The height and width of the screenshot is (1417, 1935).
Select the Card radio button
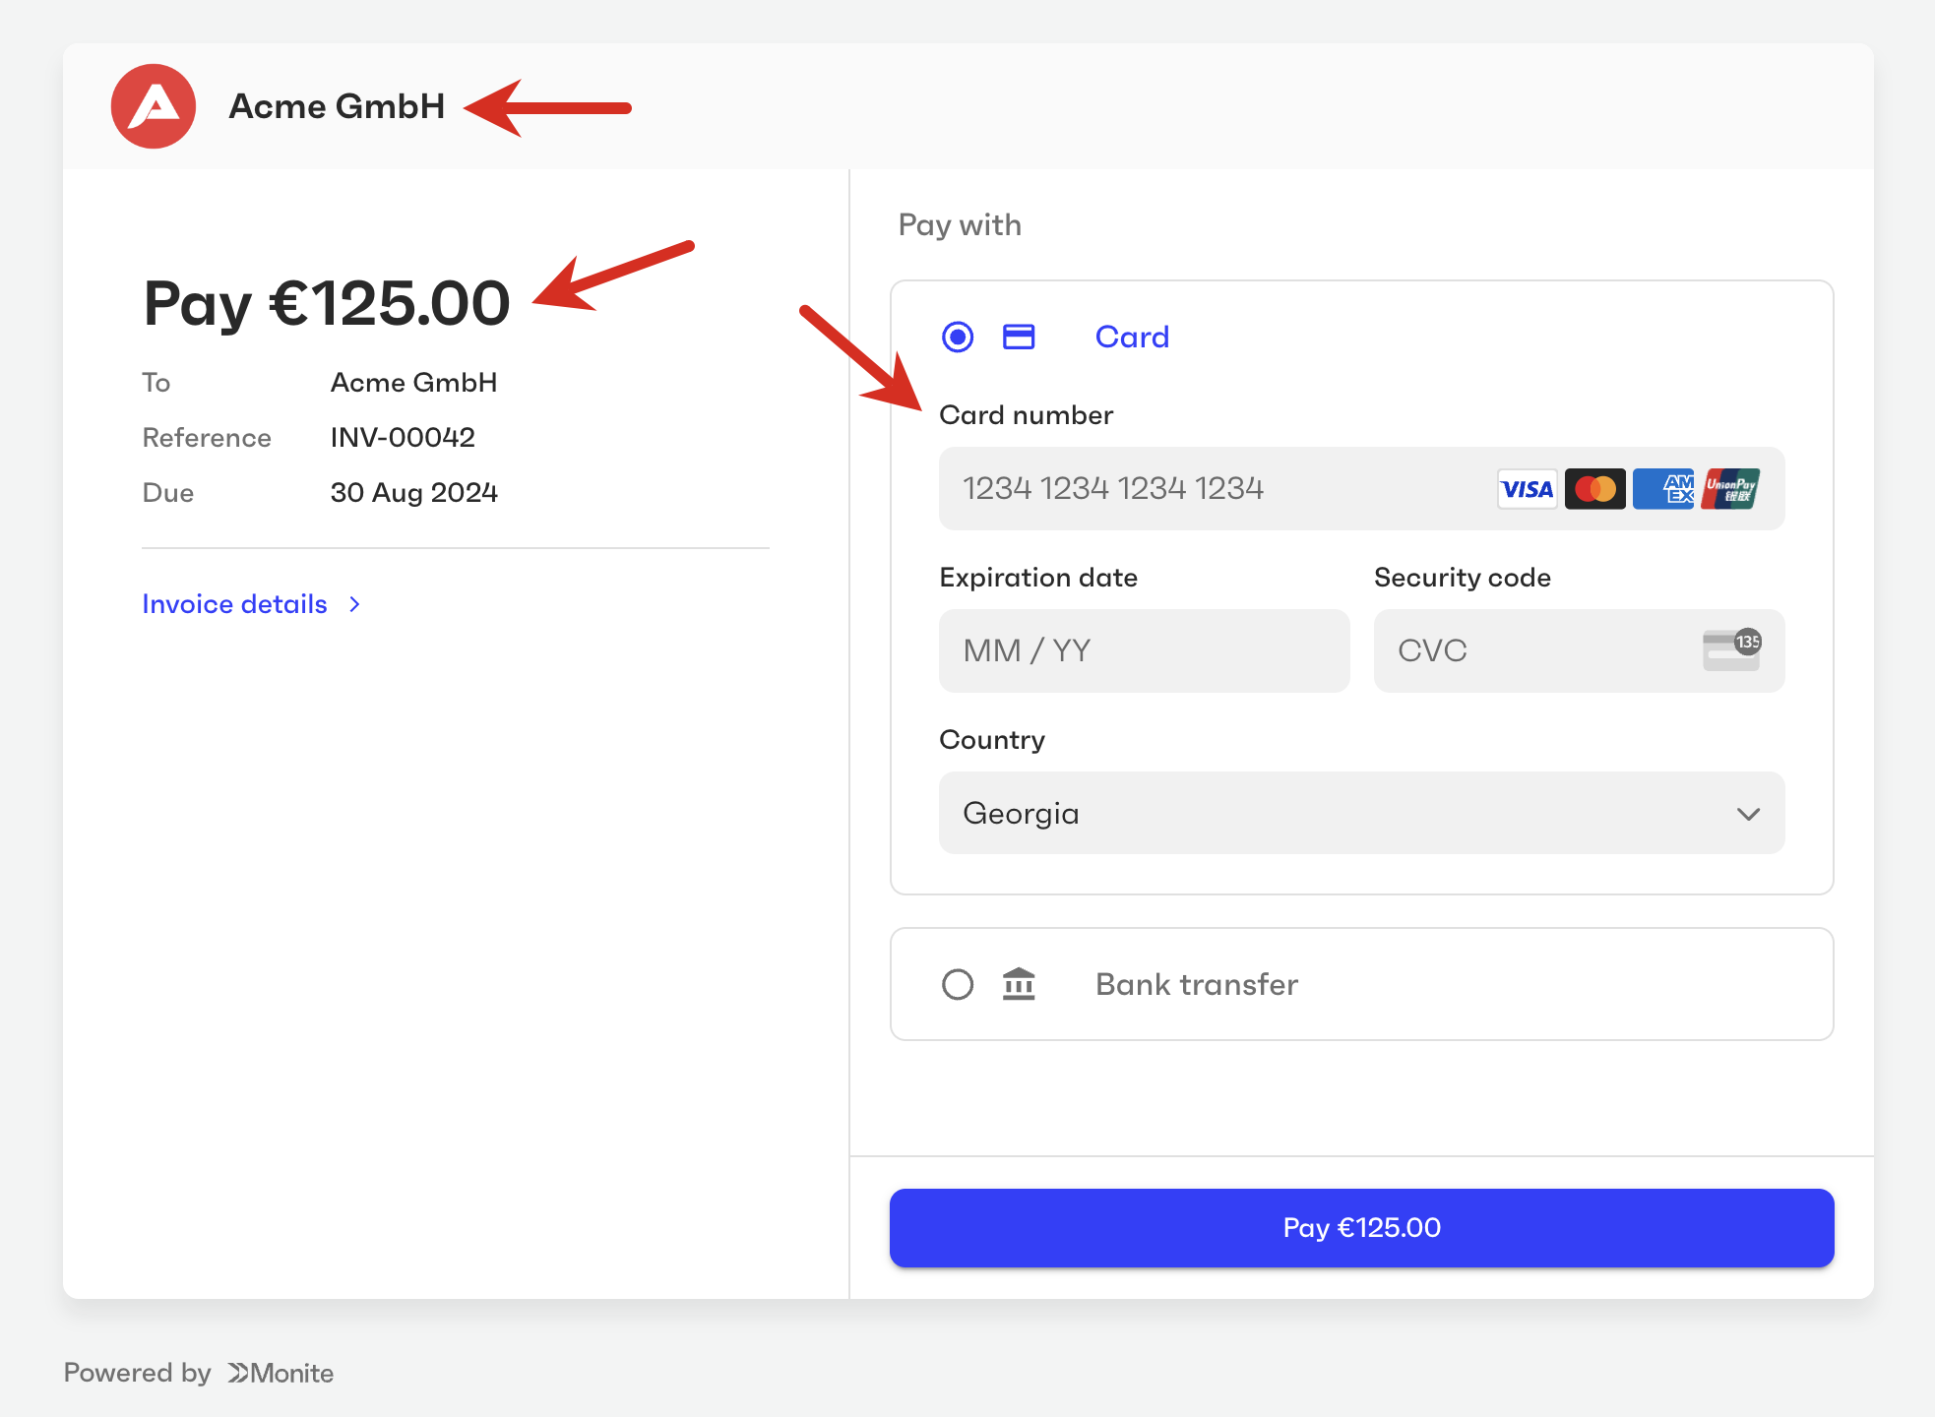click(x=958, y=338)
